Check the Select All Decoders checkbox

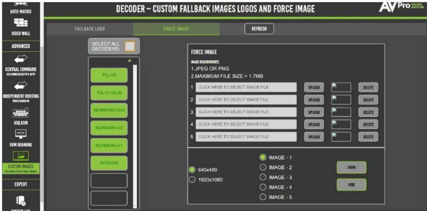pyautogui.click(x=130, y=47)
